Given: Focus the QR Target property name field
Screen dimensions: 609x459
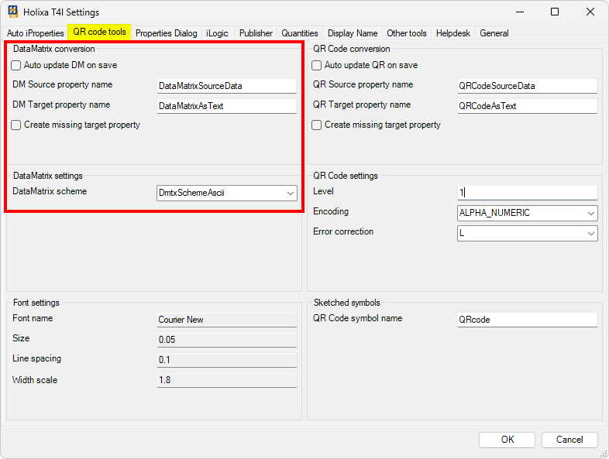Looking at the screenshot, I should tap(527, 106).
